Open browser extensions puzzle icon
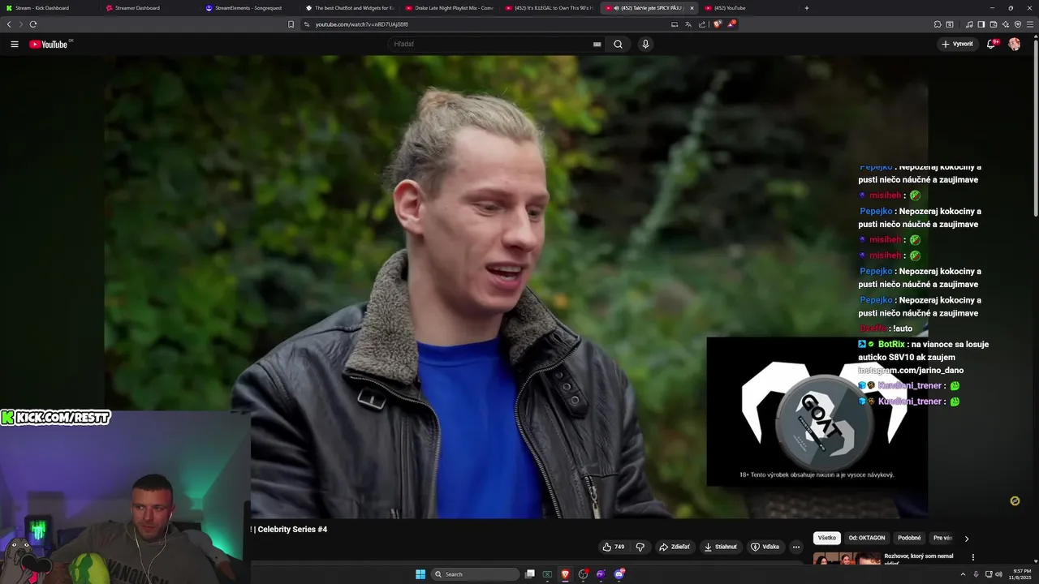Viewport: 1039px width, 584px height. pos(938,24)
